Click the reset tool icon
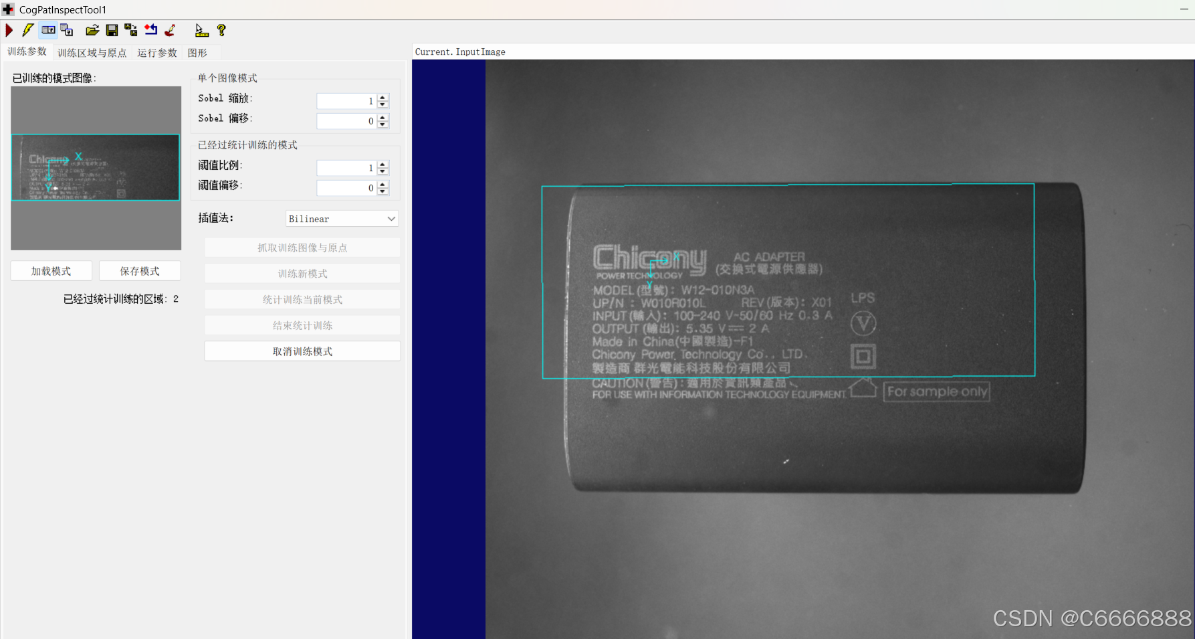Viewport: 1195px width, 639px height. pyautogui.click(x=151, y=30)
